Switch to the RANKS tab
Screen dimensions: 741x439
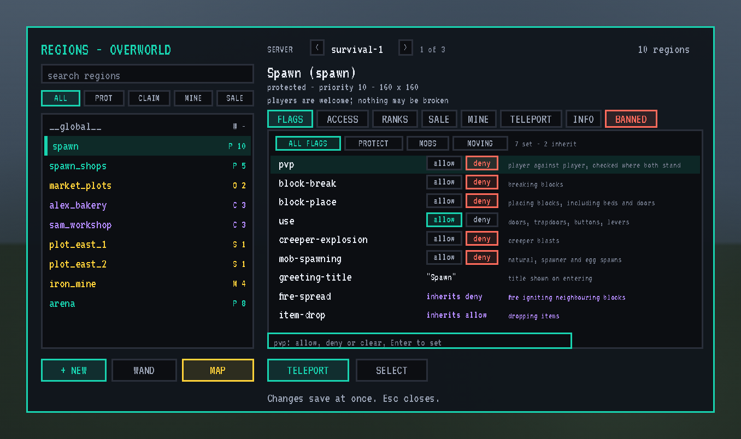pos(395,119)
